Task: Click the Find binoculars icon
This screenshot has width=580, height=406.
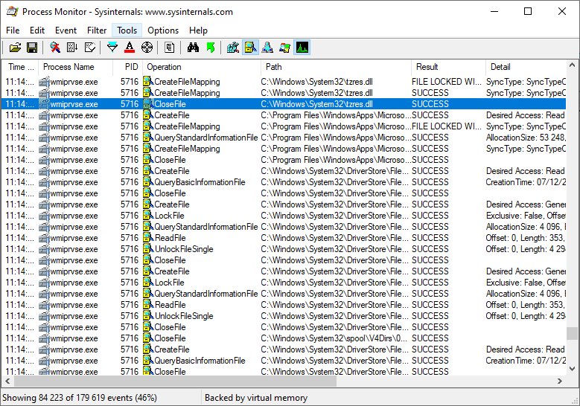Action: tap(193, 48)
